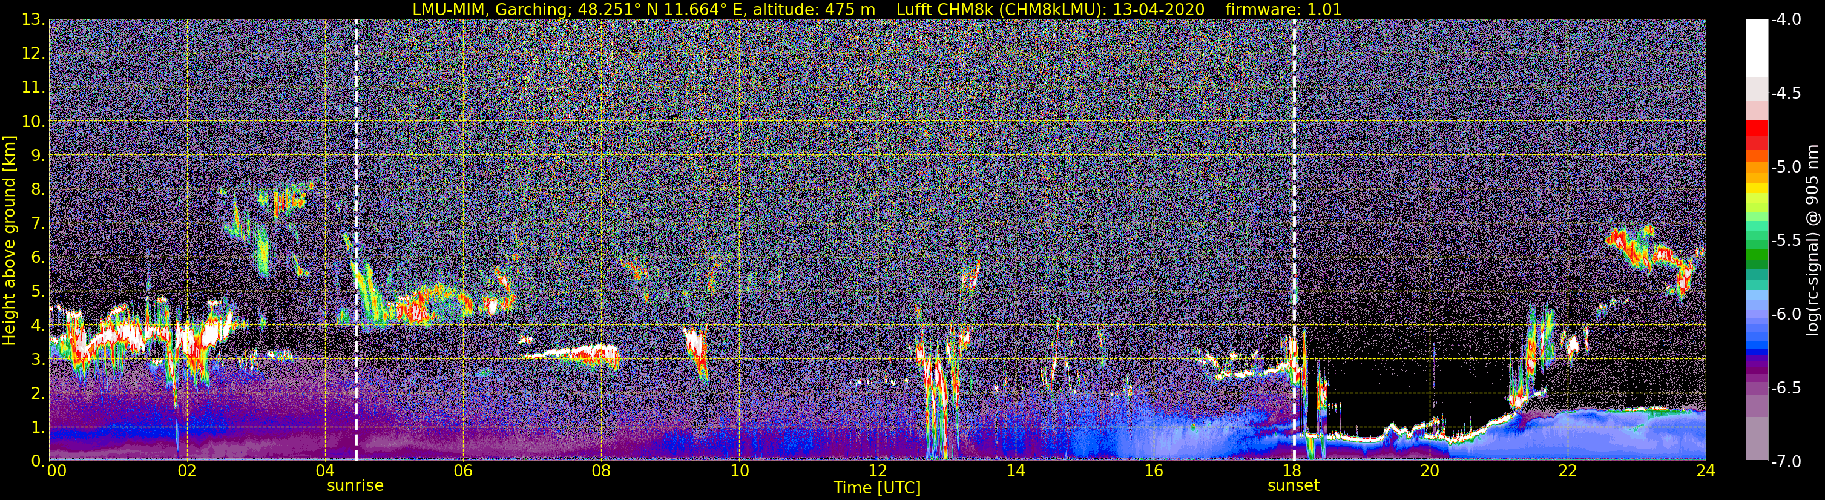Click time axis tick label '10'

(740, 471)
